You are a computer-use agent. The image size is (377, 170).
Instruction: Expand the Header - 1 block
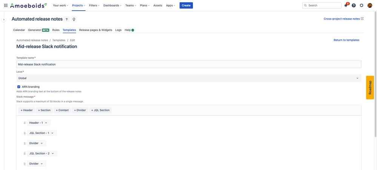pyautogui.click(x=38, y=123)
